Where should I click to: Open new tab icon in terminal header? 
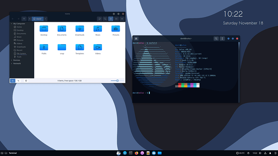click(136, 39)
